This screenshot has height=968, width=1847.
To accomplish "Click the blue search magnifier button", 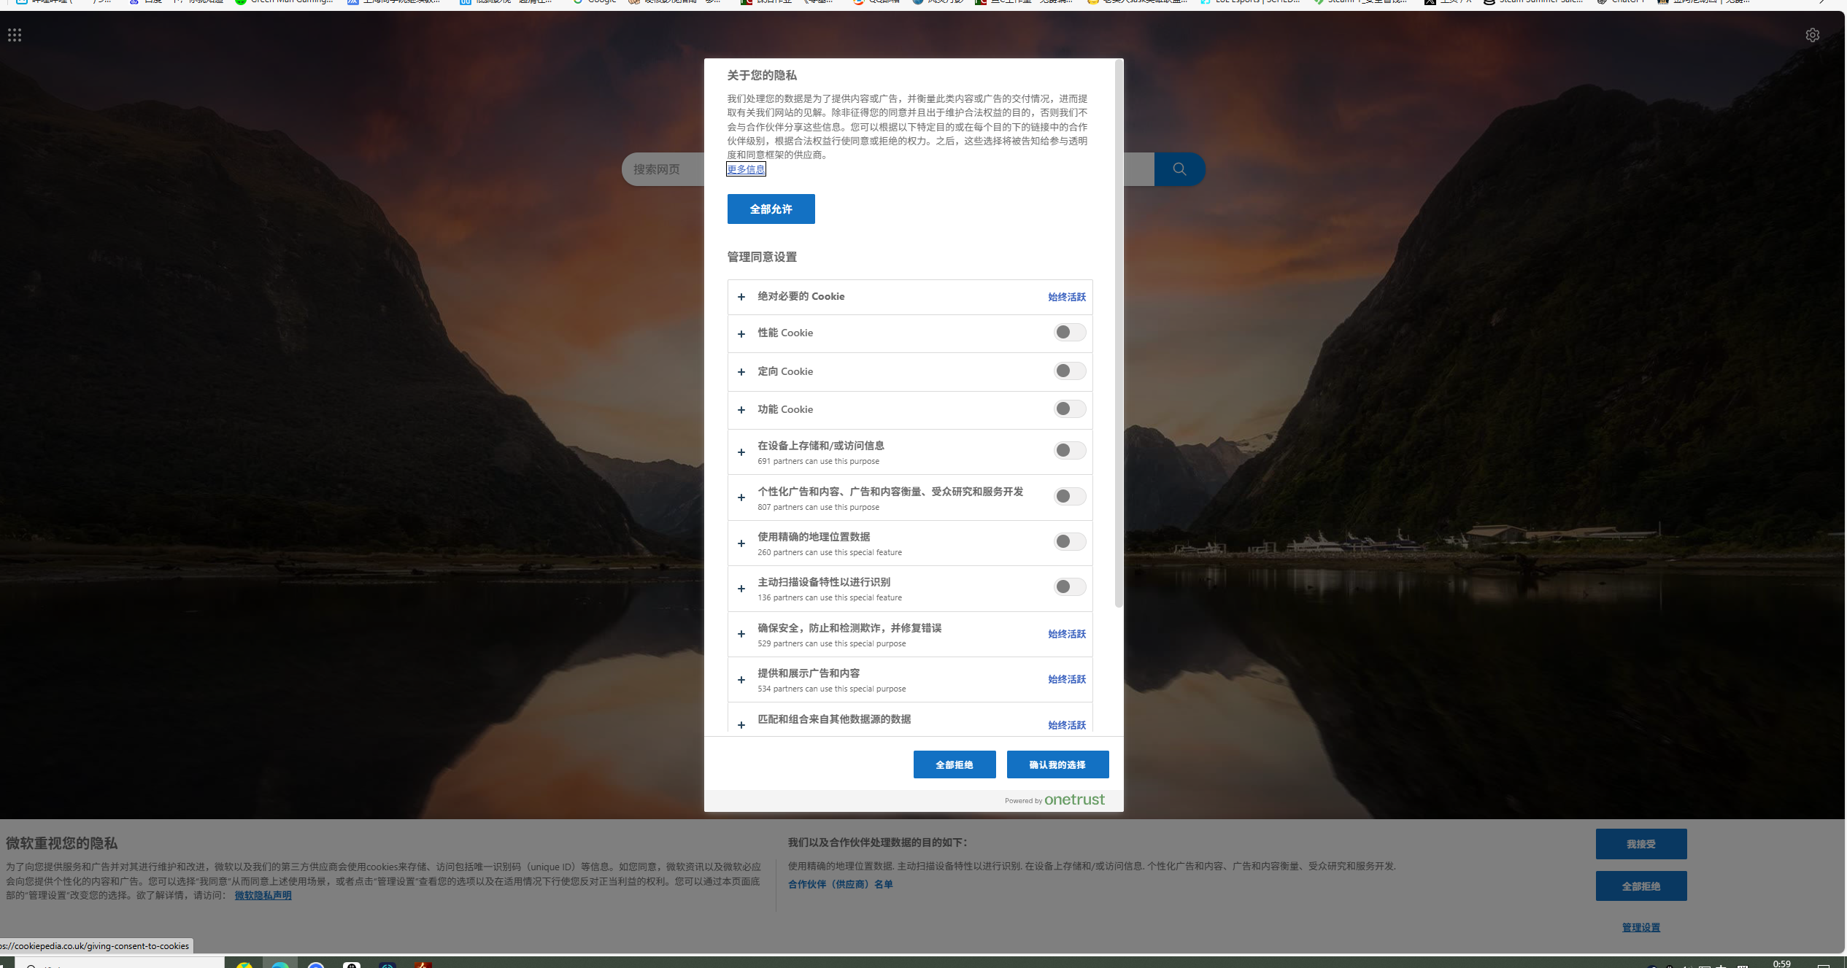I will tap(1179, 169).
